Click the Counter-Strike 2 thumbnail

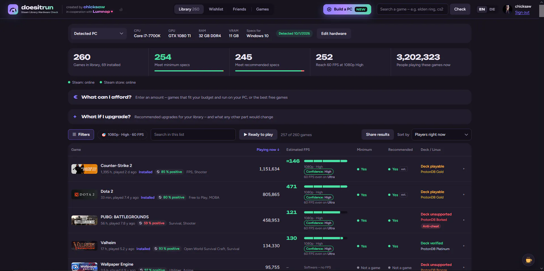84,169
